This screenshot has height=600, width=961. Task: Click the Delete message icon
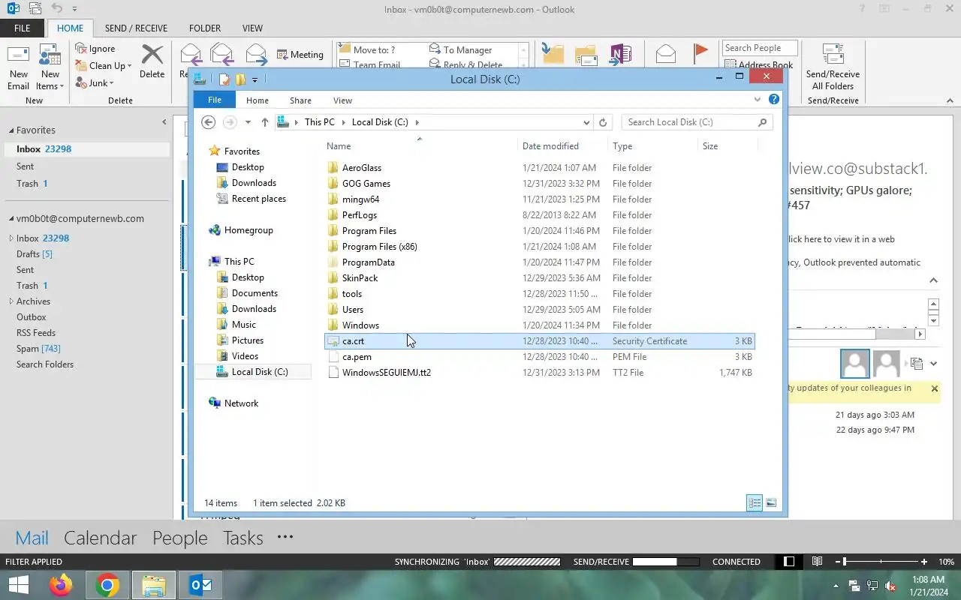click(x=152, y=61)
